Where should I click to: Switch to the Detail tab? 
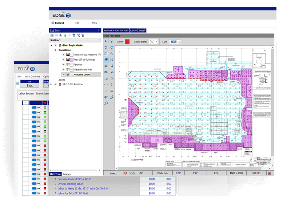point(142,30)
